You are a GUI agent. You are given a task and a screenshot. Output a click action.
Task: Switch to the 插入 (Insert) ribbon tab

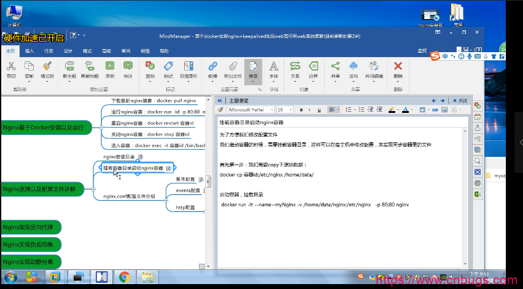[29, 51]
